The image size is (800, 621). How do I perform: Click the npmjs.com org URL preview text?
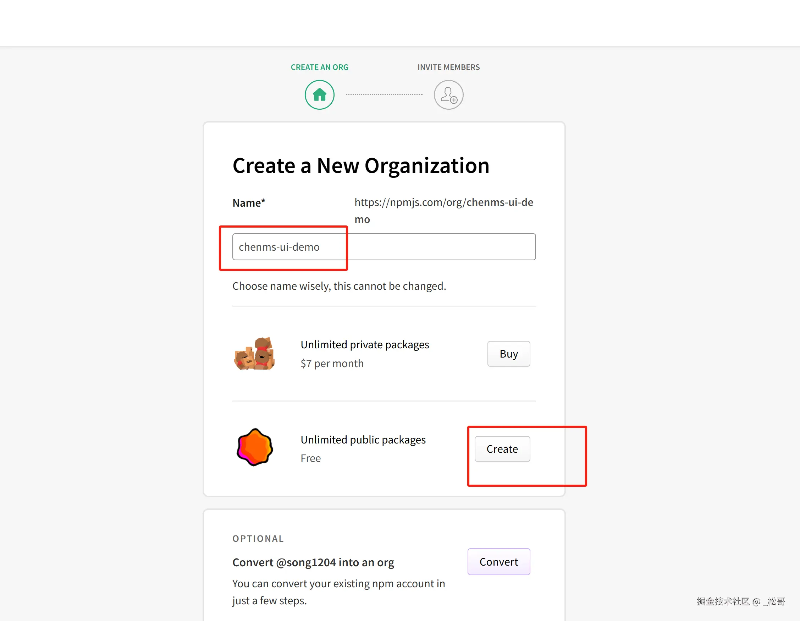pyautogui.click(x=443, y=203)
